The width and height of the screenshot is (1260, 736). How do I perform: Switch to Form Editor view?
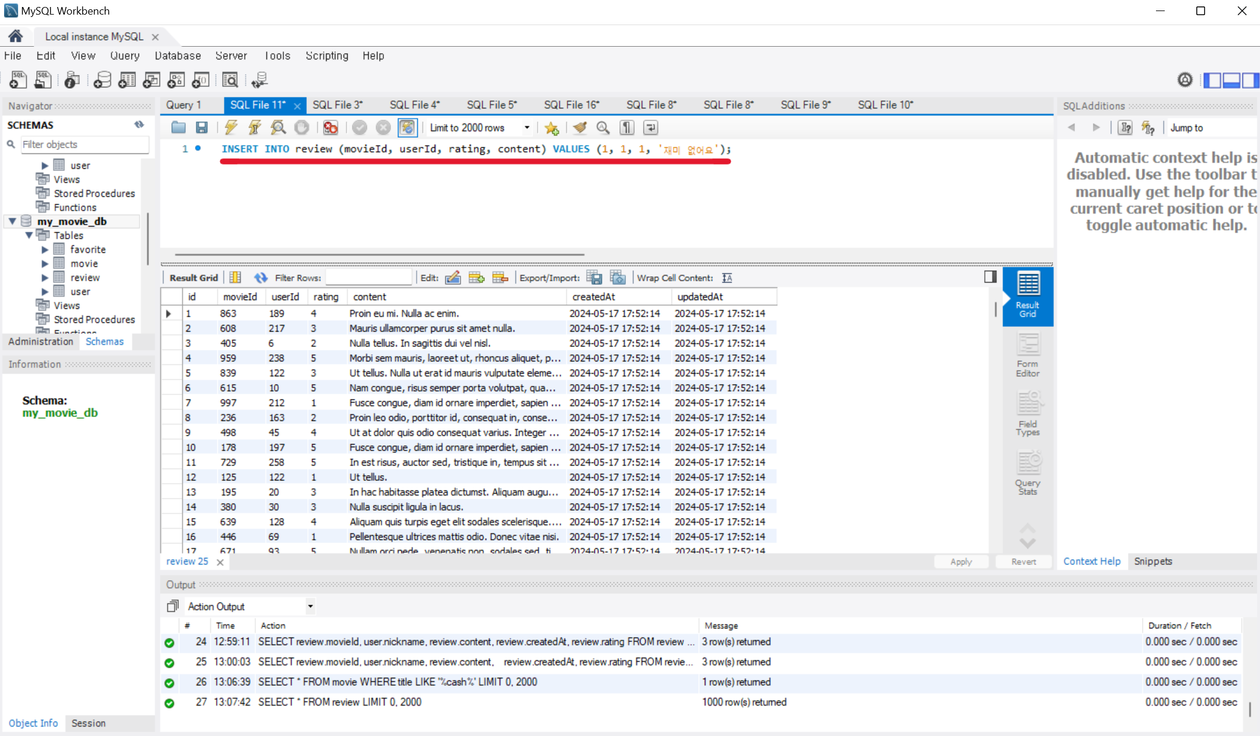point(1027,355)
